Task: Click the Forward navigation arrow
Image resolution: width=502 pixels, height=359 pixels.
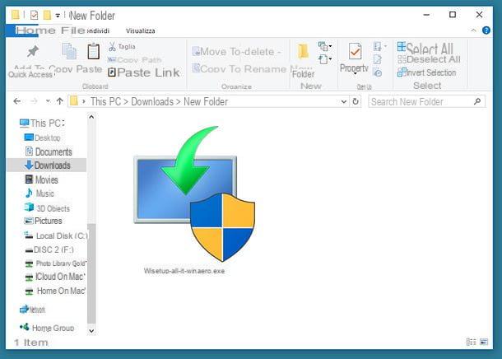Action: 34,101
